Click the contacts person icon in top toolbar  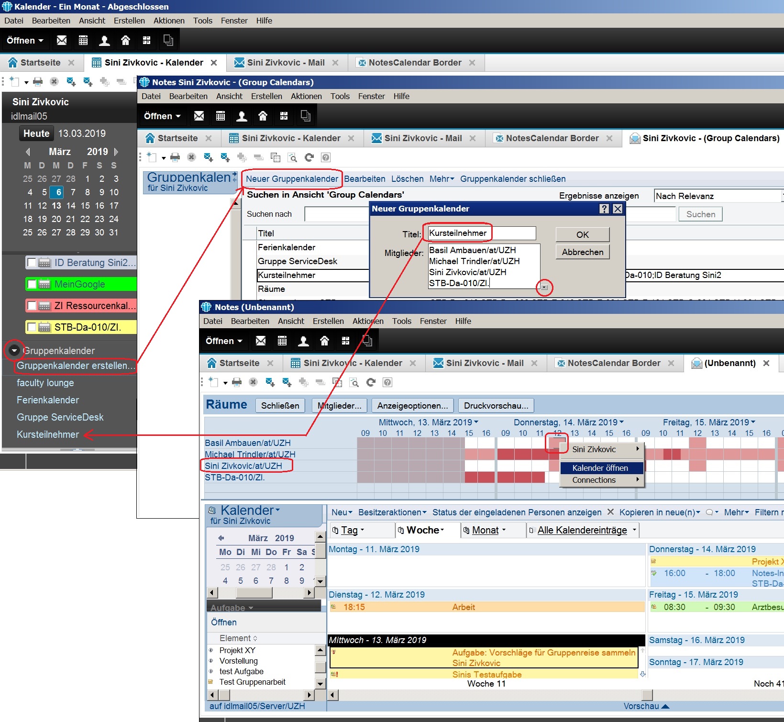104,41
